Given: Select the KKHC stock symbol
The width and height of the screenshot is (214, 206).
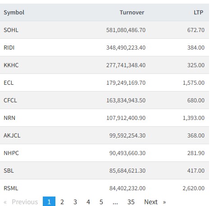Looking at the screenshot, I should [11, 65].
